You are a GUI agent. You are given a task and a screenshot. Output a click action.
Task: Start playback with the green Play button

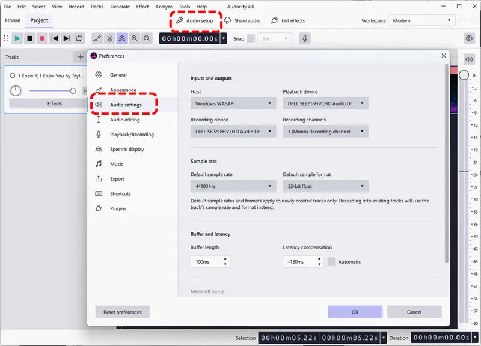tap(17, 38)
